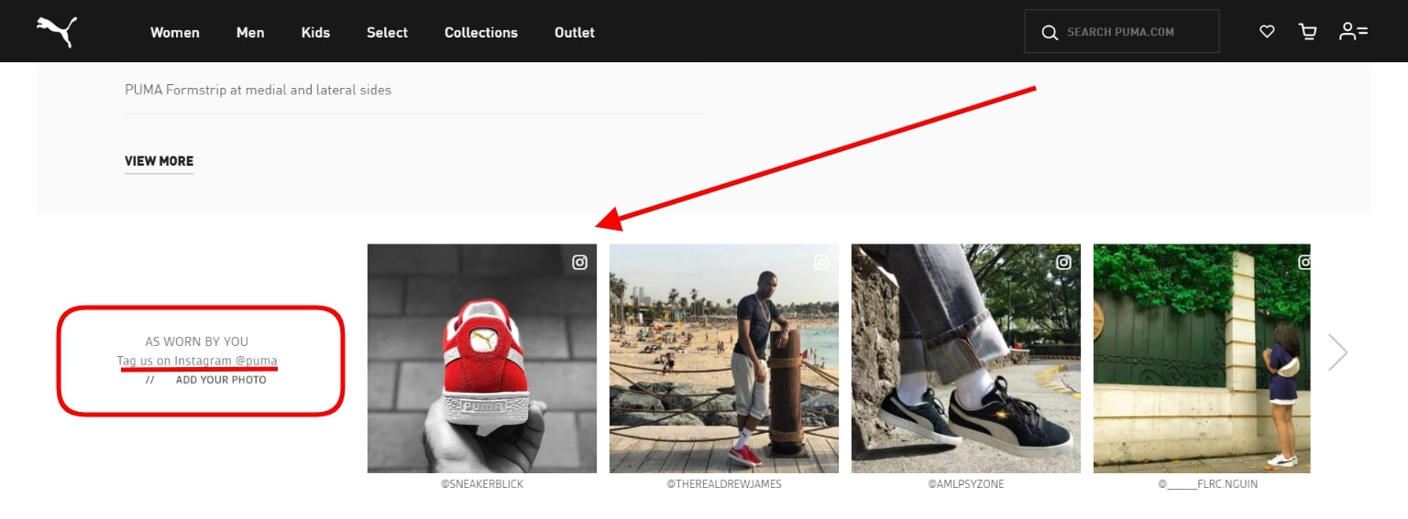
Task: Click ADD YOUR PHOTO link
Action: click(221, 380)
